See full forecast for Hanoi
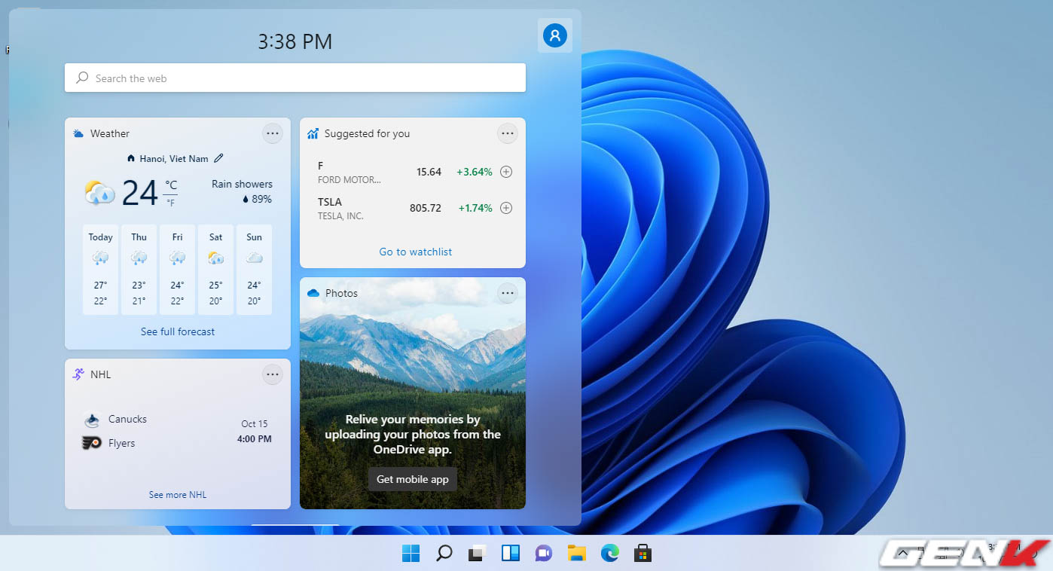Screen dimensions: 1053x571 click(177, 331)
